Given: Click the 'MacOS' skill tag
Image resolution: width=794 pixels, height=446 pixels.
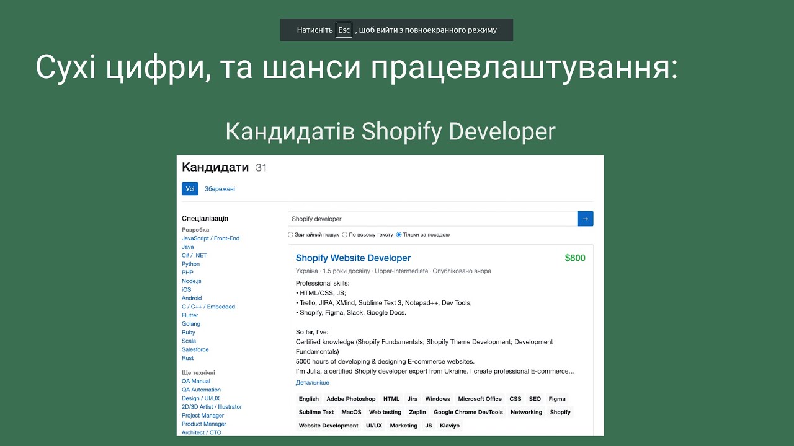Looking at the screenshot, I should click(351, 412).
